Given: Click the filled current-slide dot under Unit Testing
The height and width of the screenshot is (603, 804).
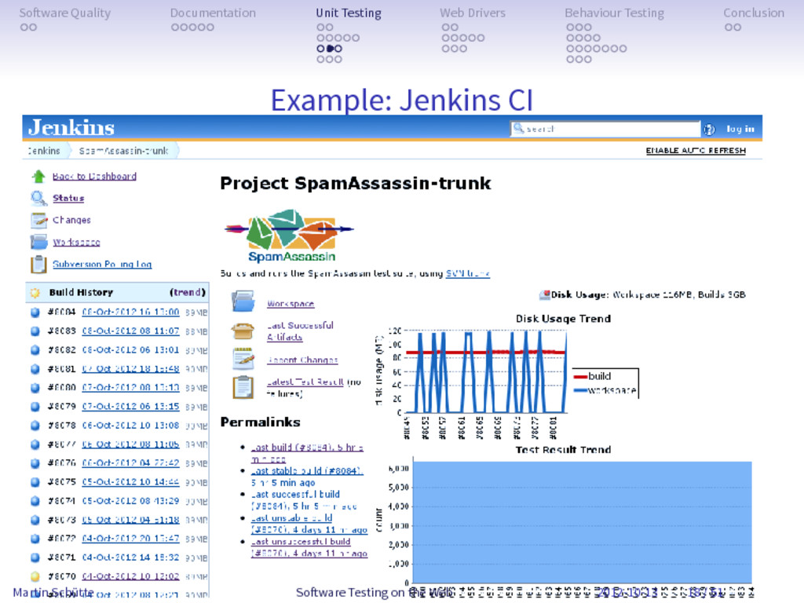Looking at the screenshot, I should (x=331, y=49).
